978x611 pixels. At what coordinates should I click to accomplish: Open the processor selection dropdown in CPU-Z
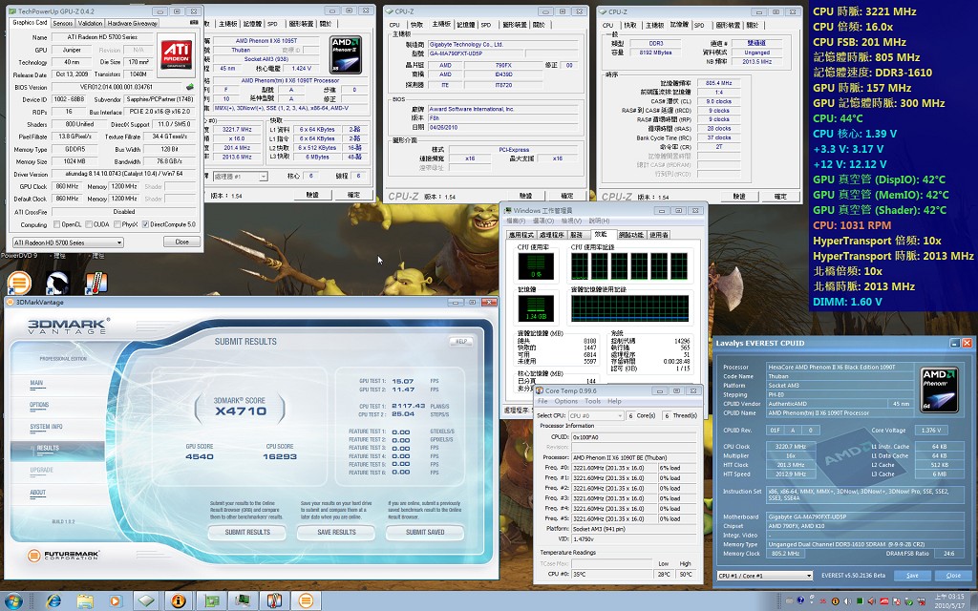click(x=240, y=177)
